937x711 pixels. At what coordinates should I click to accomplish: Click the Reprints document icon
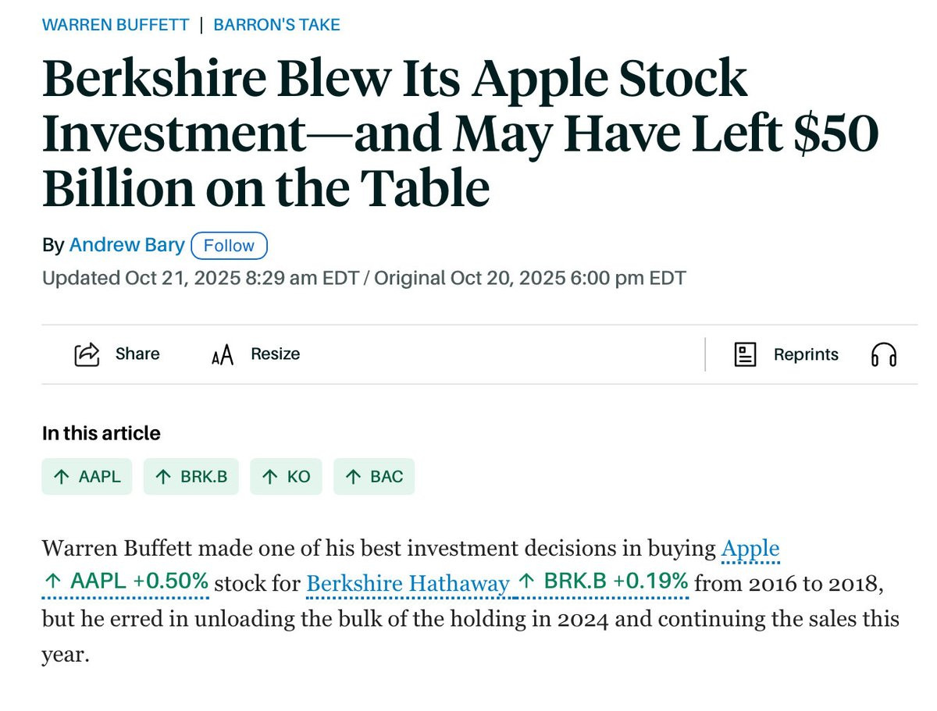tap(746, 354)
